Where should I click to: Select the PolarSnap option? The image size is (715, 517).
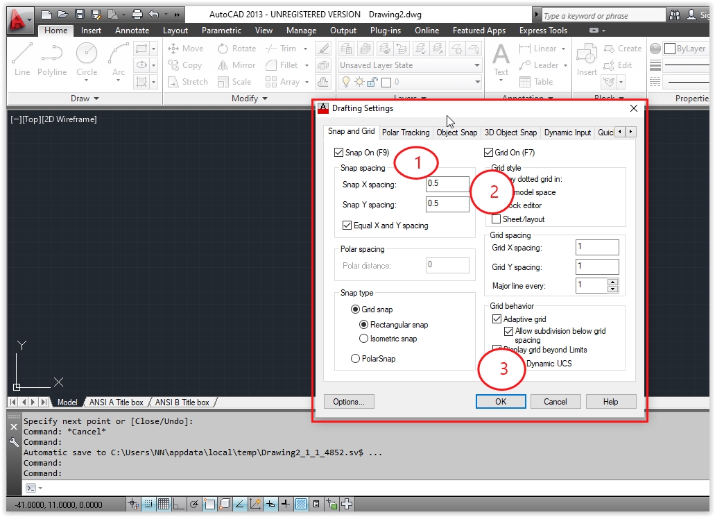[x=355, y=359]
